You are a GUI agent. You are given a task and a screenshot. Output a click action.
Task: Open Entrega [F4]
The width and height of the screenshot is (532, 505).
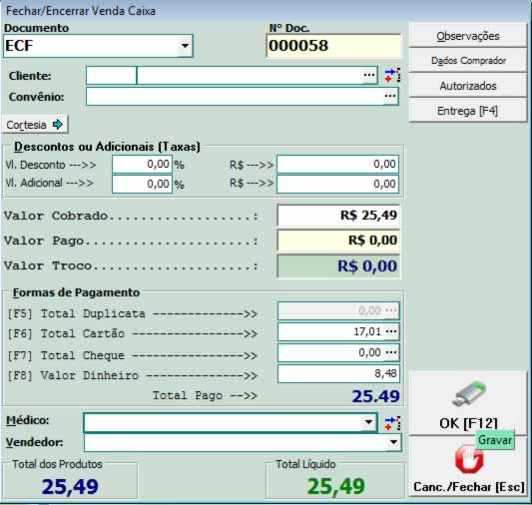point(468,111)
